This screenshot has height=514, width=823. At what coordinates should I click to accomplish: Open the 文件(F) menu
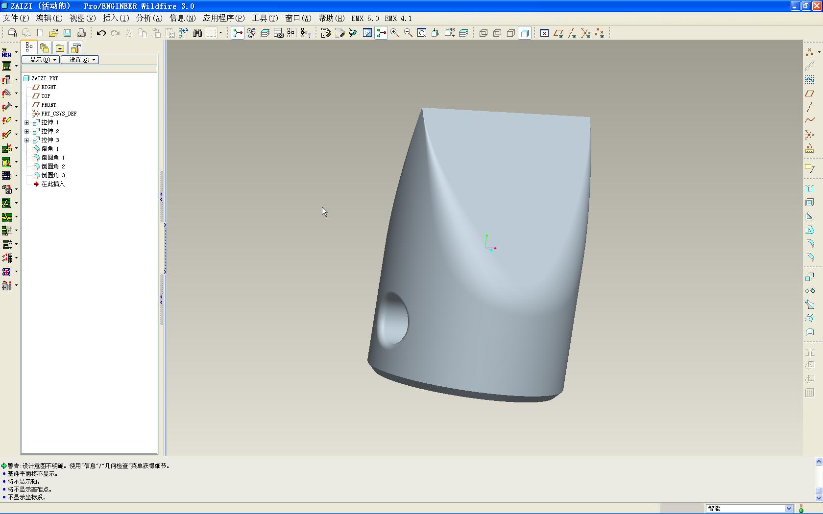pos(16,18)
